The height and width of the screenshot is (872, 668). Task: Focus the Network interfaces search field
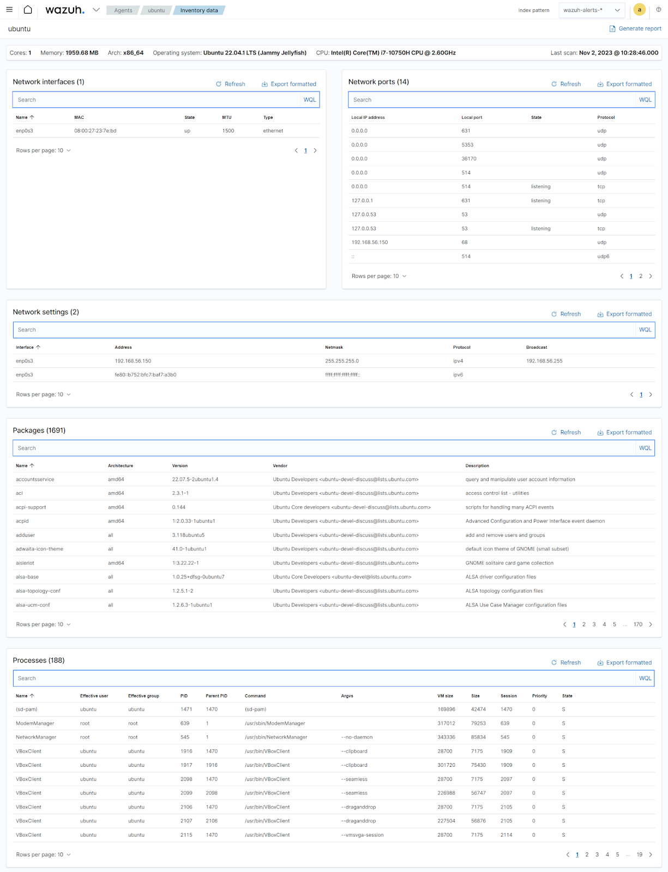[x=157, y=100]
